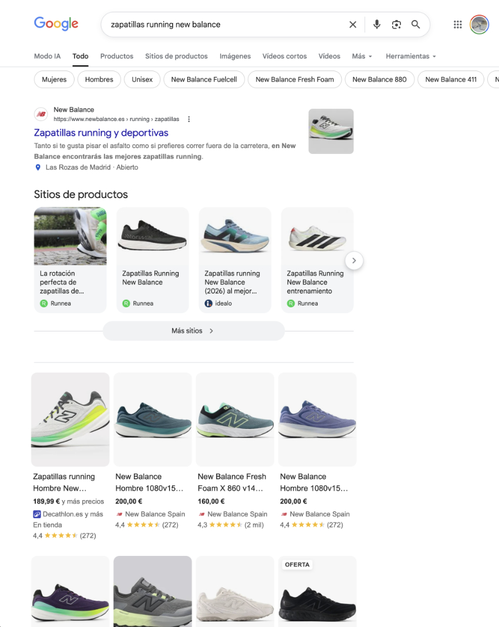The image size is (499, 627).
Task: Click the search input field
Action: [x=223, y=25]
